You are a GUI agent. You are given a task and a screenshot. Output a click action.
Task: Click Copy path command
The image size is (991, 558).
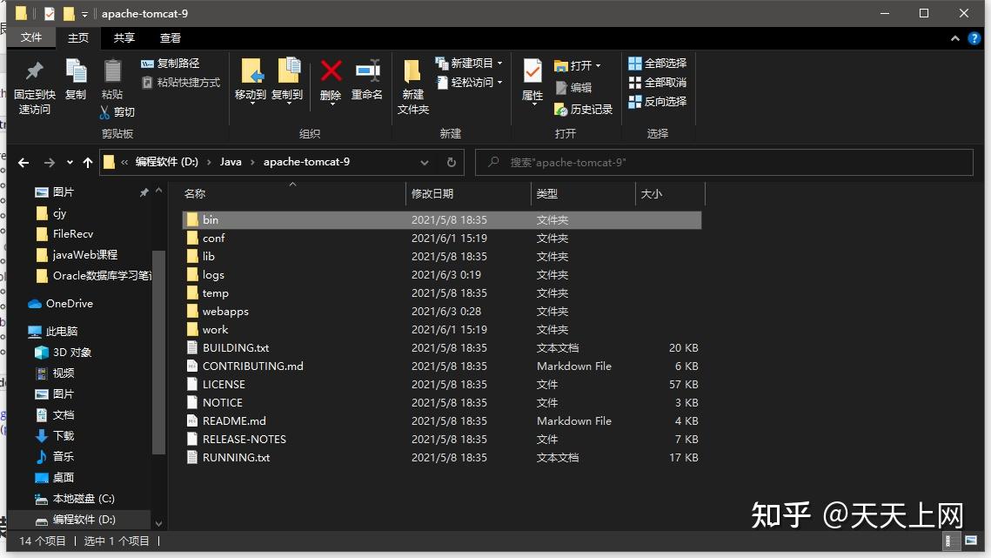pyautogui.click(x=171, y=64)
